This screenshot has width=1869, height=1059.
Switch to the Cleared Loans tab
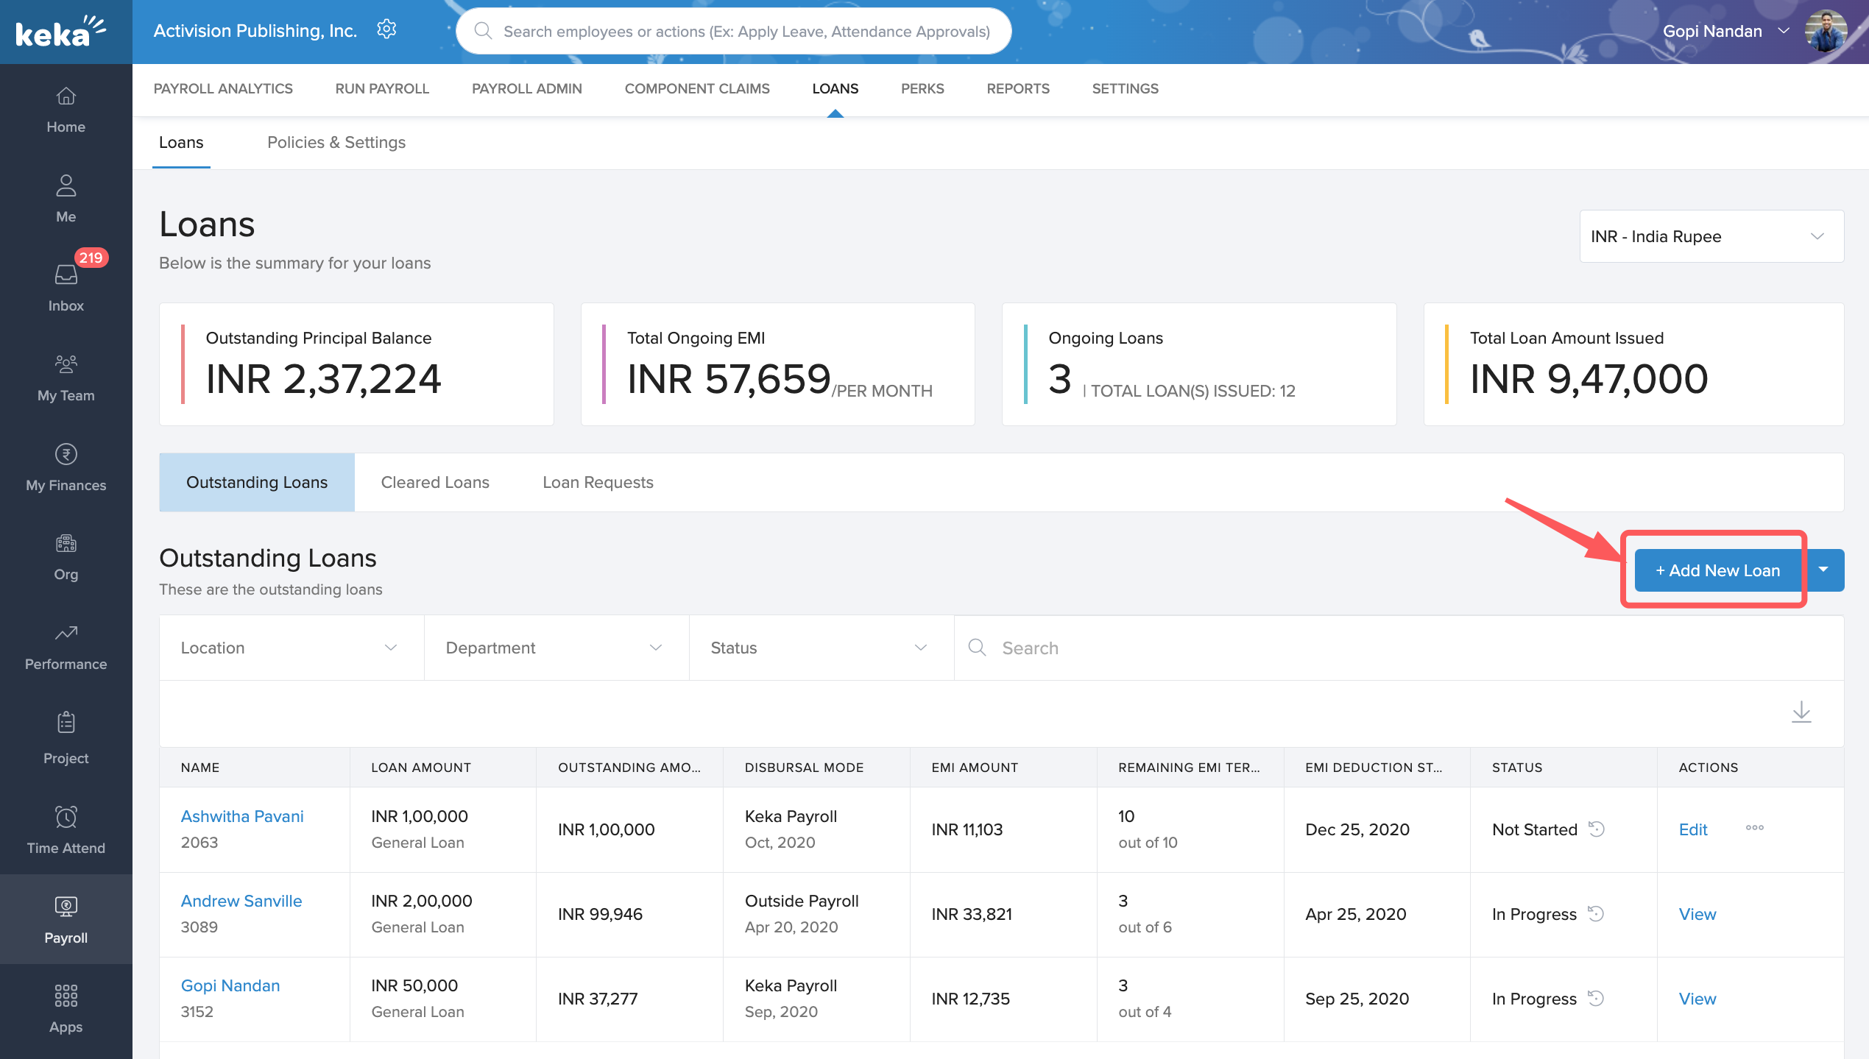[x=434, y=482]
